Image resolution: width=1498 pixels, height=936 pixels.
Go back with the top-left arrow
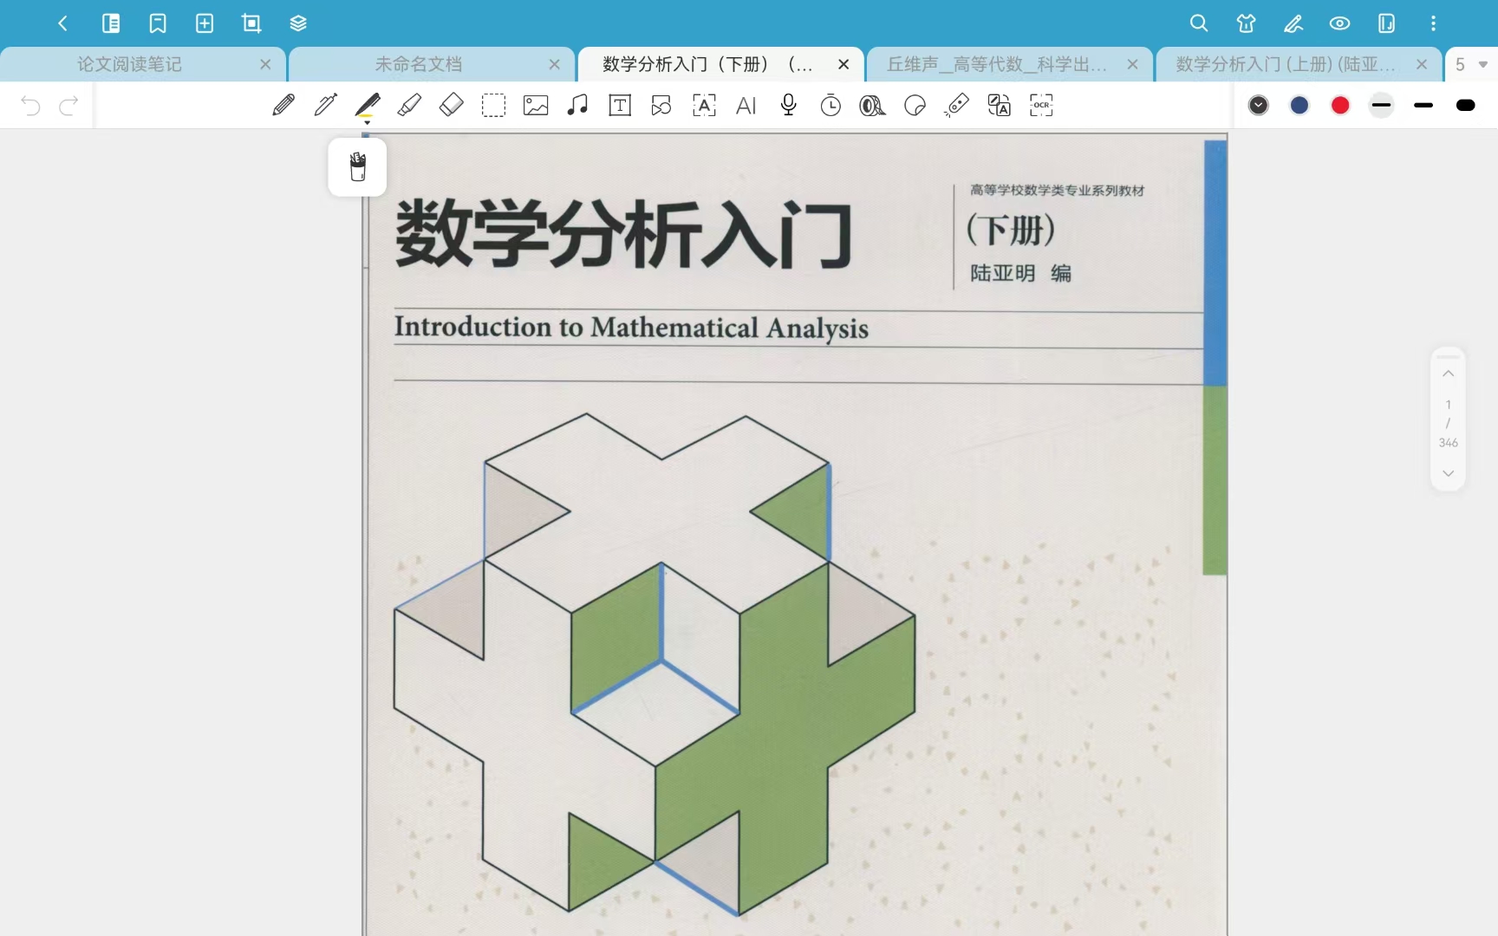(62, 23)
